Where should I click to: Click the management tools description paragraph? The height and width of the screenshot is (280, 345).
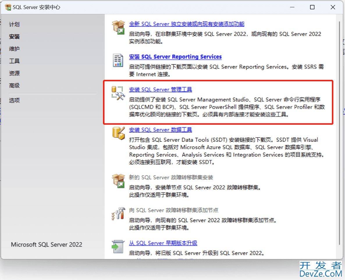pos(227,107)
